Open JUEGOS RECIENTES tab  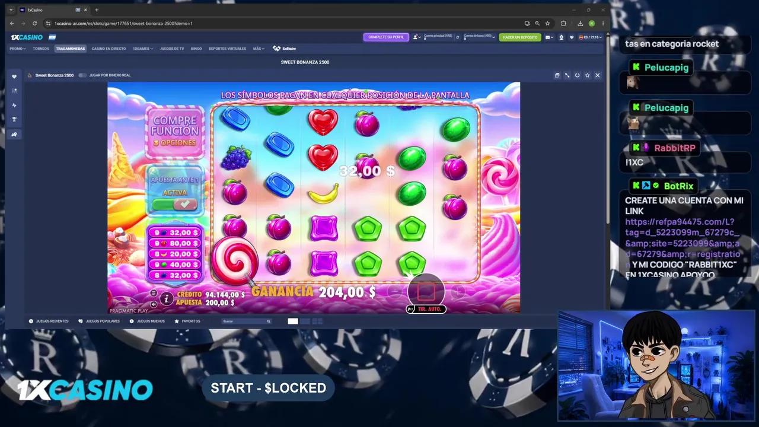click(x=49, y=321)
